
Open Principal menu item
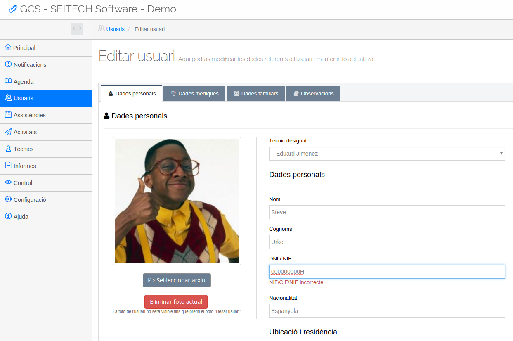(x=46, y=48)
